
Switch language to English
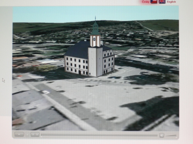click(x=171, y=2)
